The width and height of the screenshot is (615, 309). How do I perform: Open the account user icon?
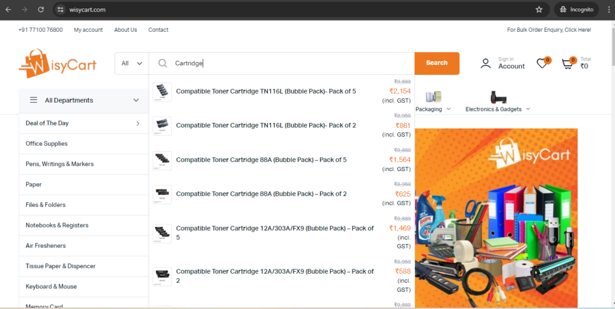click(485, 64)
